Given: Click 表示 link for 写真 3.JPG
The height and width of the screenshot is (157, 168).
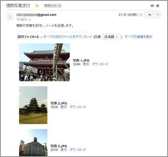Looking at the screenshot, I should tap(64, 150).
